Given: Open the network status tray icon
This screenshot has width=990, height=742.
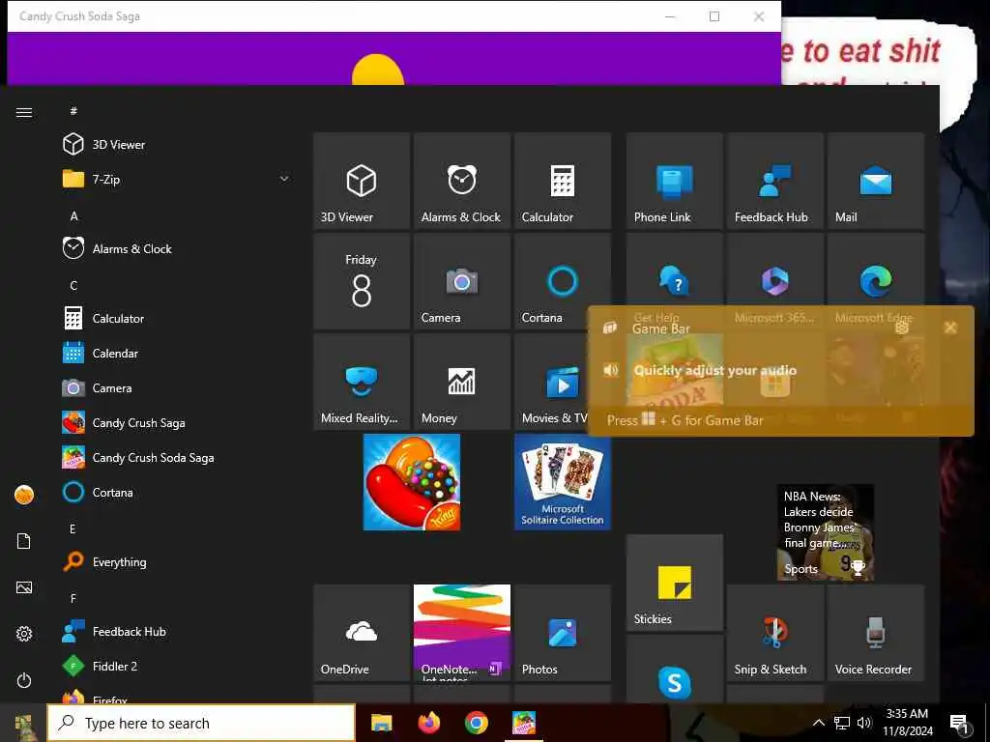Looking at the screenshot, I should 842,723.
